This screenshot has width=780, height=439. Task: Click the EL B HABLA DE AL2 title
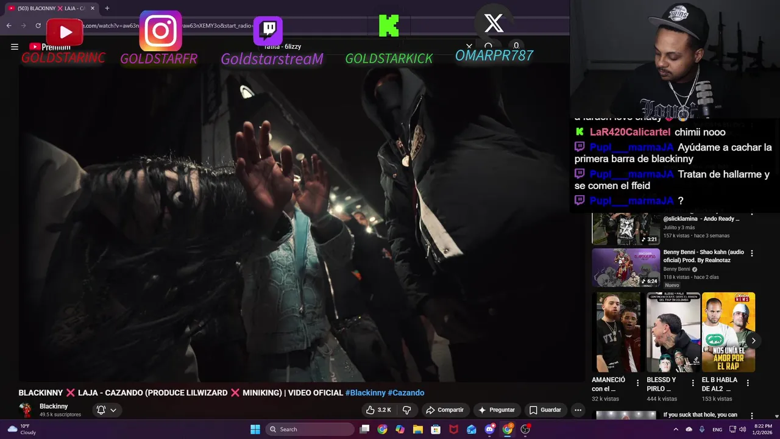720,384
